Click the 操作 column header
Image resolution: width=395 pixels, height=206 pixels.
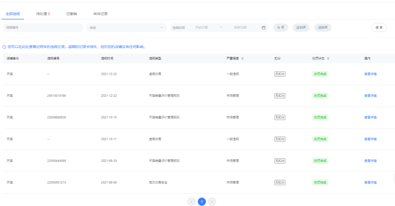click(367, 58)
